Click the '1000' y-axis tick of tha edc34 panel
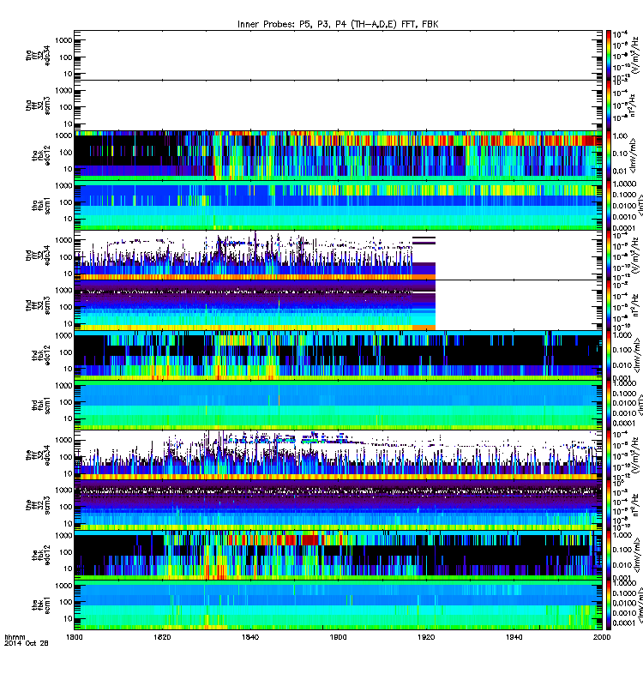 click(63, 40)
